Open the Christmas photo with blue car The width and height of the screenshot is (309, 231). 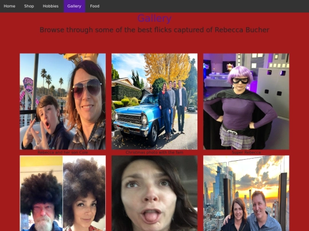pos(154,102)
